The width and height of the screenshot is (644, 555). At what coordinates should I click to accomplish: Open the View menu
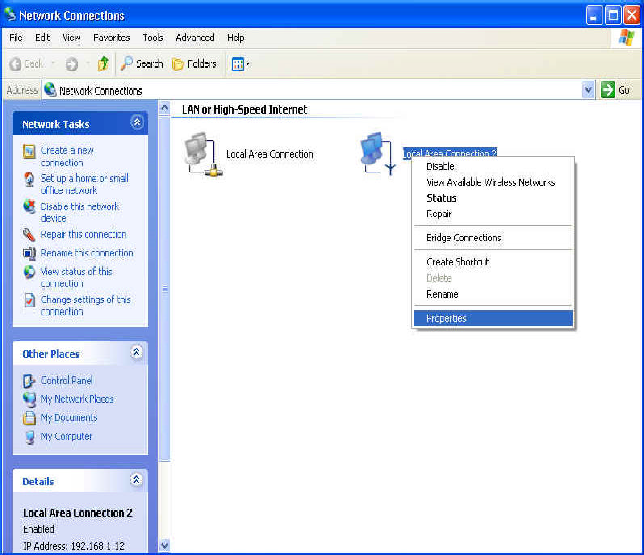click(x=71, y=38)
